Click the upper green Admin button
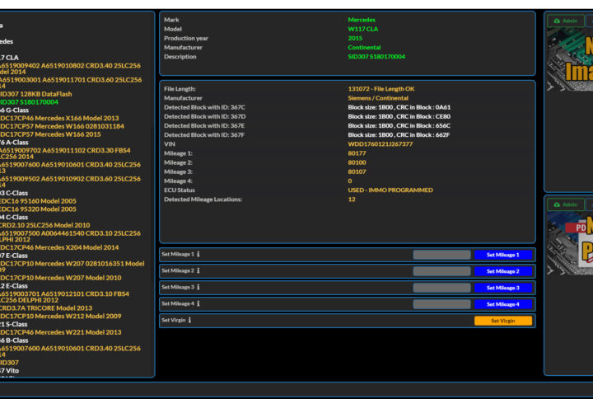The height and width of the screenshot is (399, 593). click(564, 21)
